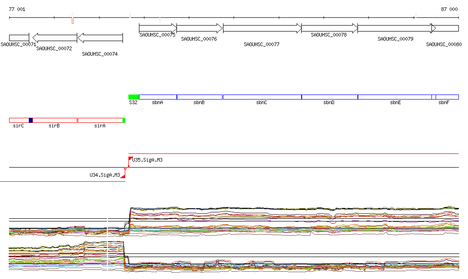Click the SAOUHSC_00079 gene arrow

395,28
